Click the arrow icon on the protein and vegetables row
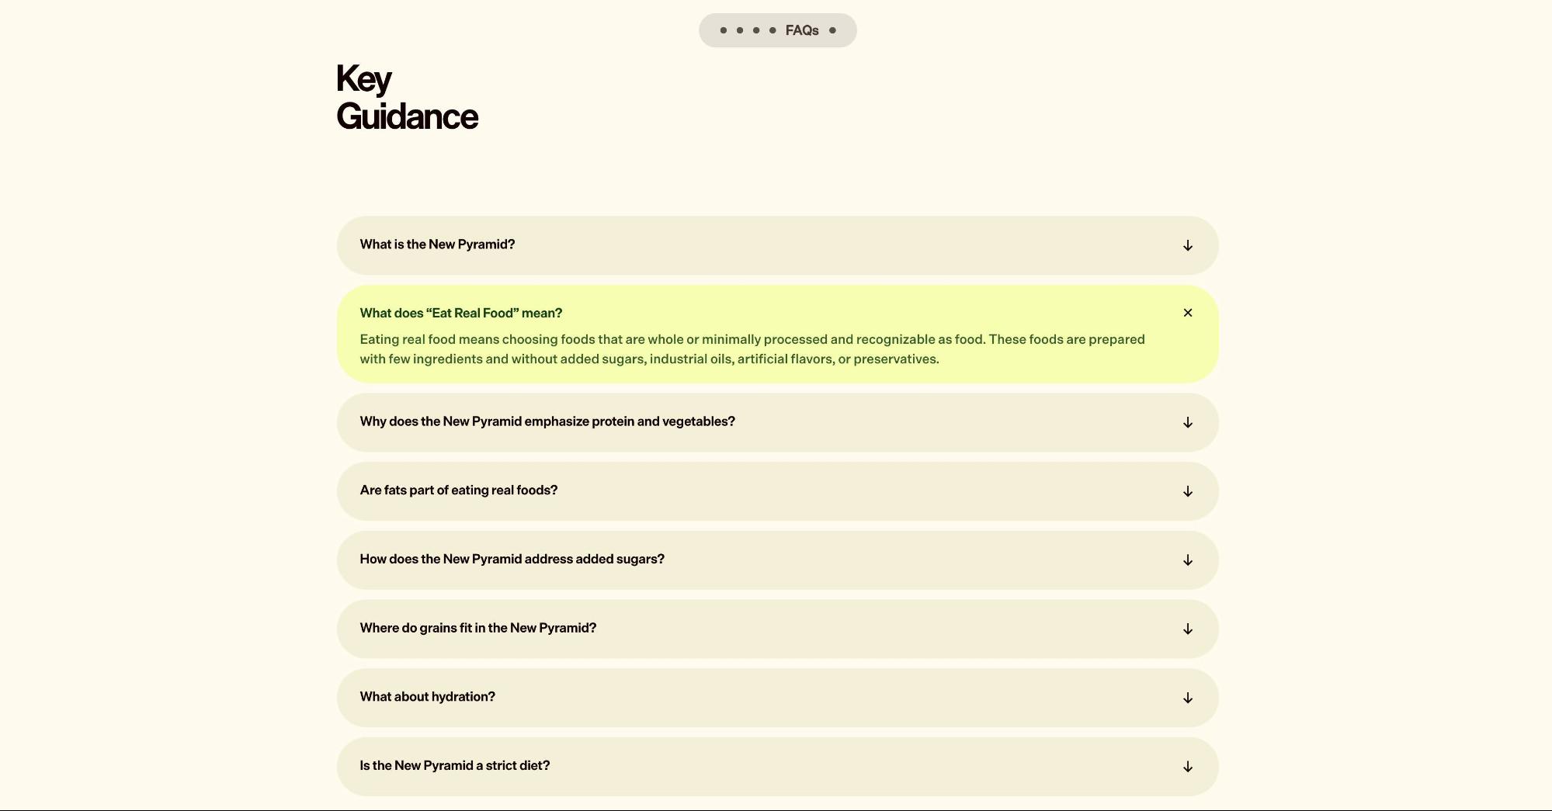 [x=1187, y=422]
